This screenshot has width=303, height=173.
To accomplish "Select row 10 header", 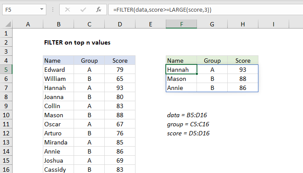I will click(6, 115).
